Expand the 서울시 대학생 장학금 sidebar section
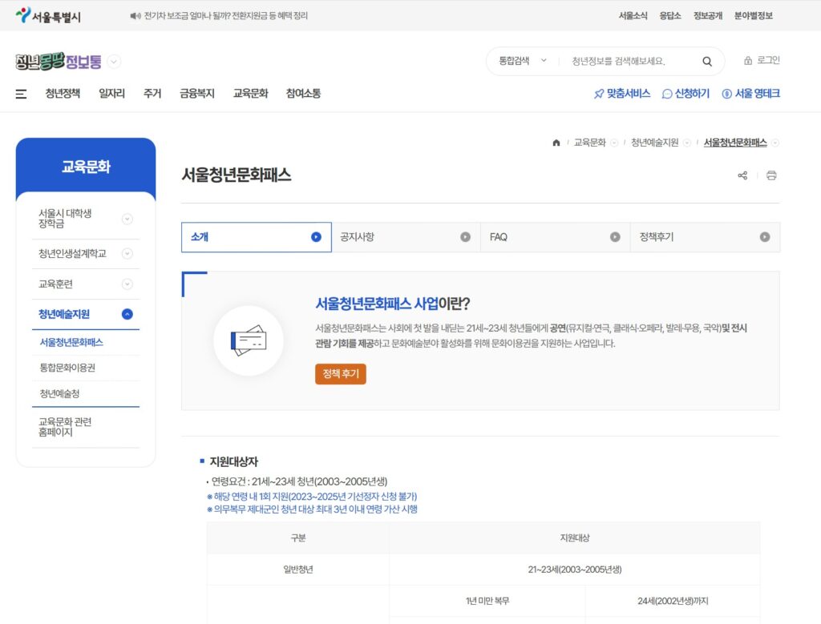 pyautogui.click(x=128, y=219)
